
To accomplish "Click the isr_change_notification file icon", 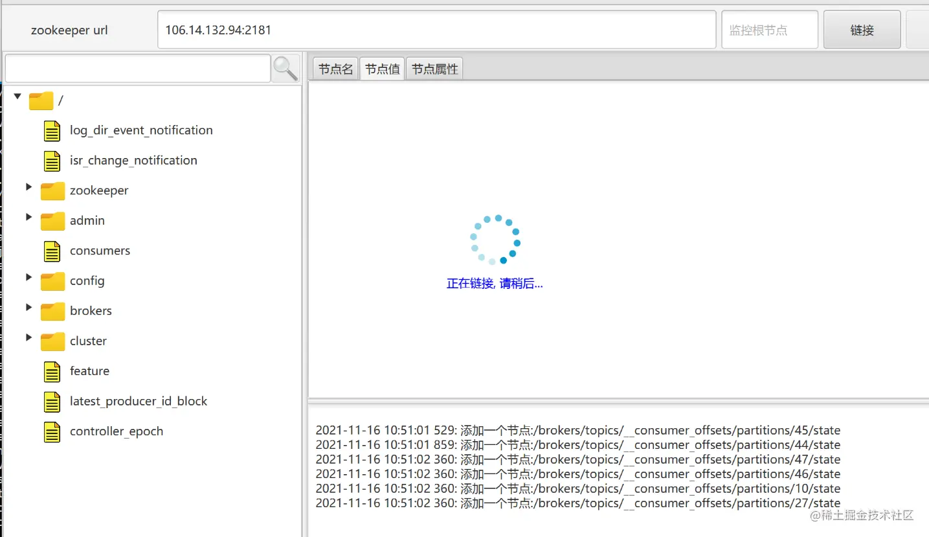I will pyautogui.click(x=52, y=161).
